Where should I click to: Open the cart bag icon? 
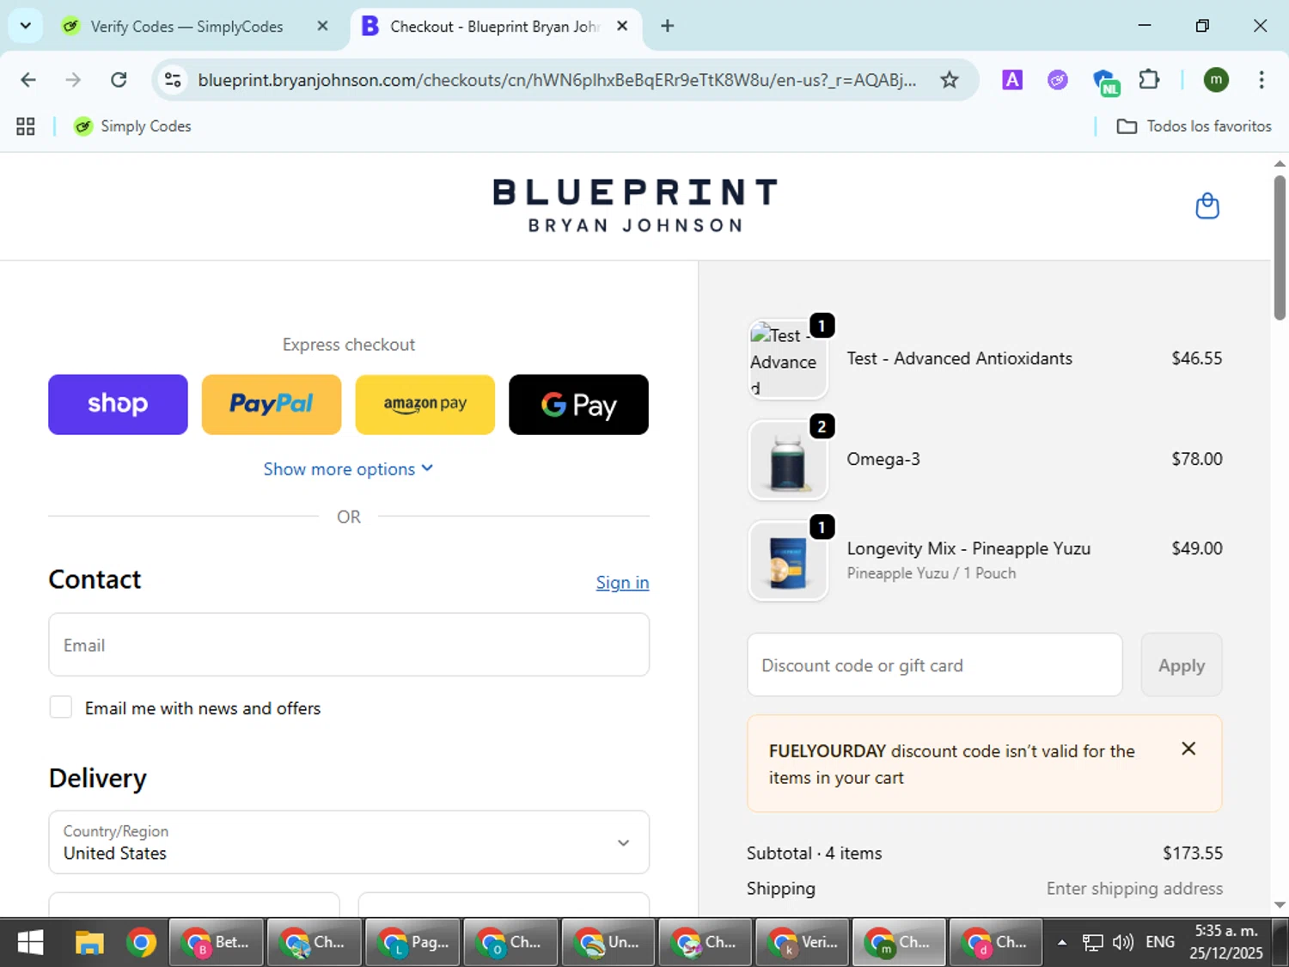coord(1207,206)
